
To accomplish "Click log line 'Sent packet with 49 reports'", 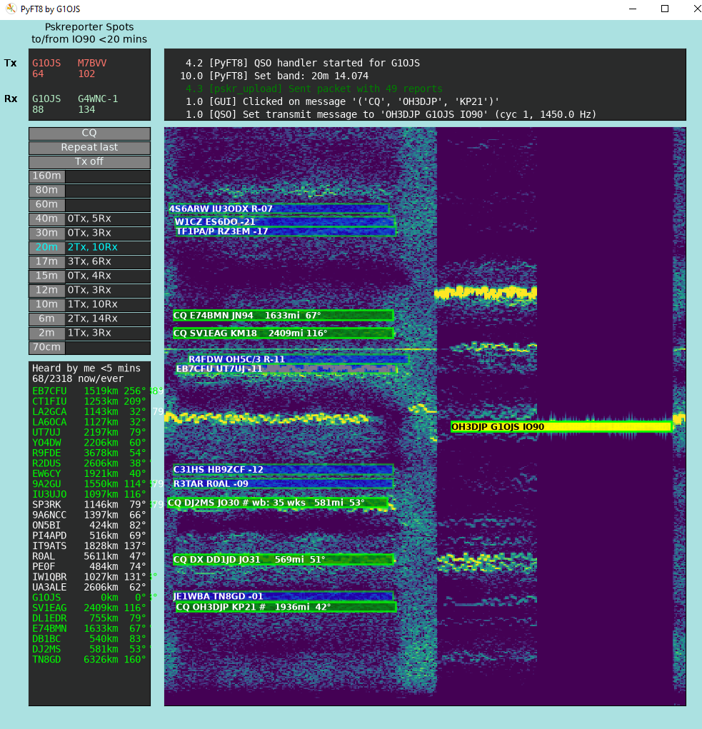I will [x=314, y=89].
